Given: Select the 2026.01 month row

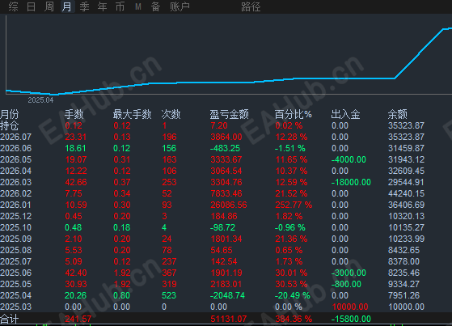Looking at the screenshot, I should coord(212,205).
